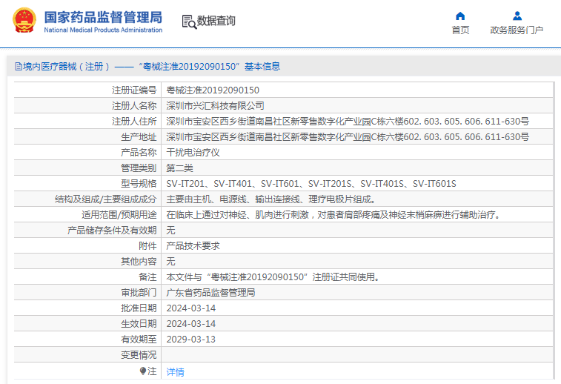Go to 首页 text link
This screenshot has height=384, width=561.
click(460, 30)
